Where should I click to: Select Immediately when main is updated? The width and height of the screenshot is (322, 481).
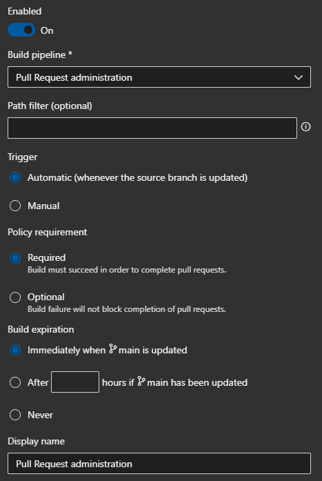pyautogui.click(x=15, y=350)
